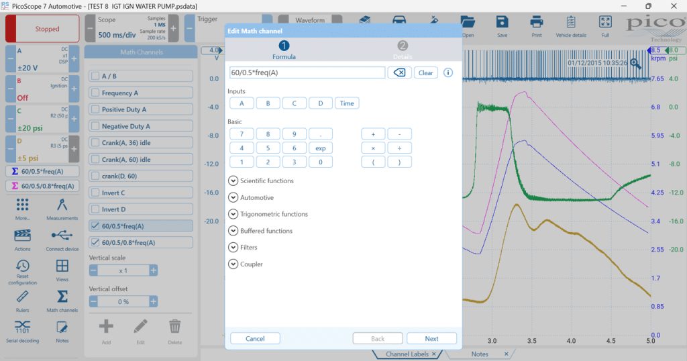
Task: Tick Crank(A, 36) idle checkbox
Action: [95, 142]
